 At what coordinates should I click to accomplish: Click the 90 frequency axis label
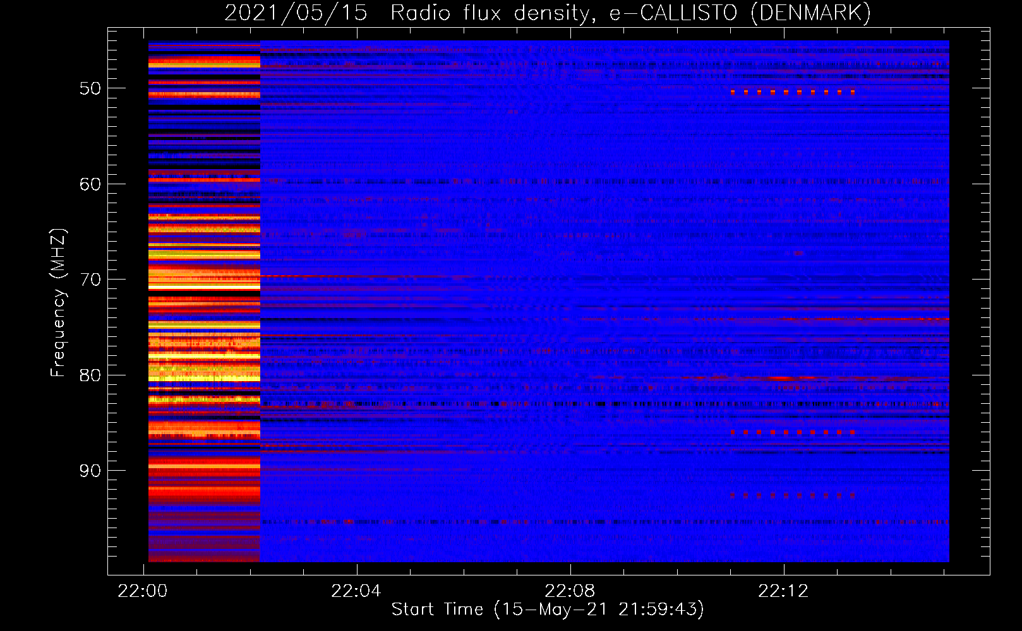pos(90,471)
